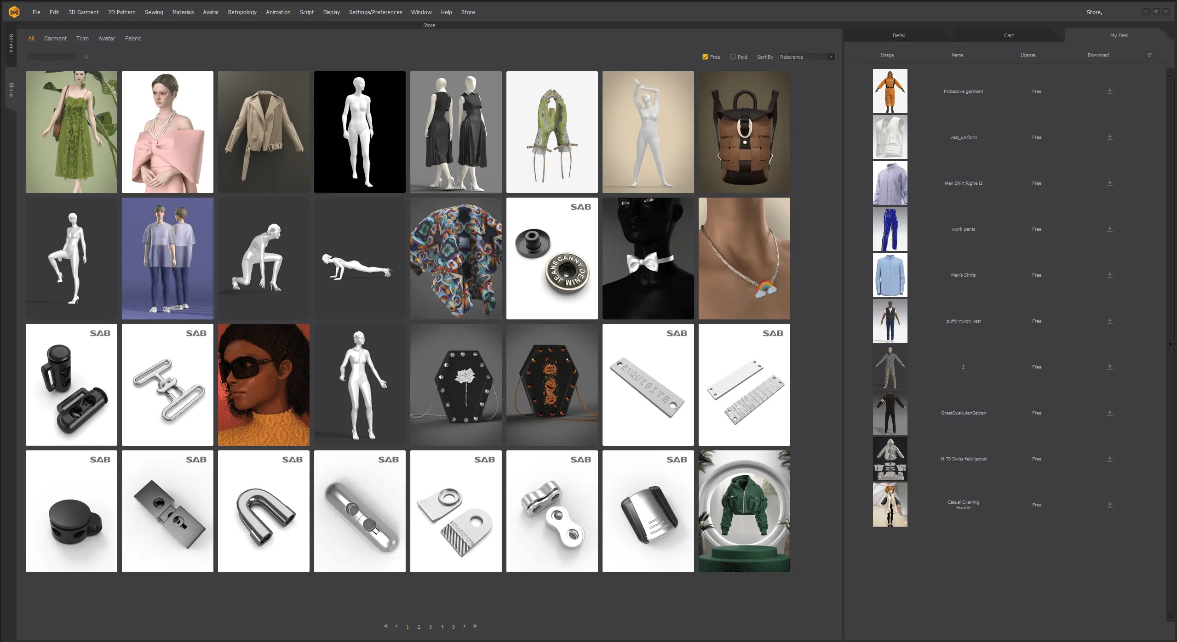
Task: Go to next page arrow in pagination
Action: coord(465,626)
